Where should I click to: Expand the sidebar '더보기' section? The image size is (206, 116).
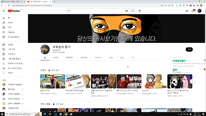tap(10, 73)
